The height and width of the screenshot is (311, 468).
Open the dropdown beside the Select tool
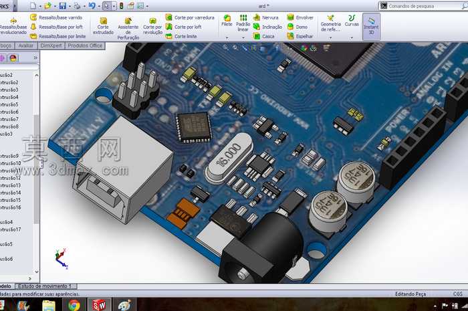click(114, 6)
